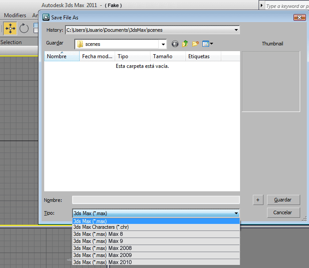This screenshot has height=268, width=309.
Task: Open the Modifiers menu
Action: point(15,15)
